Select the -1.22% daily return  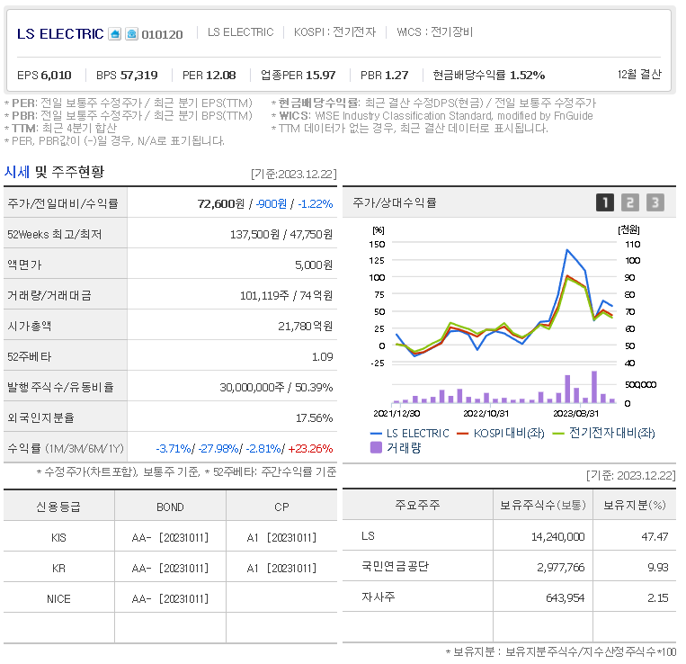click(x=316, y=204)
